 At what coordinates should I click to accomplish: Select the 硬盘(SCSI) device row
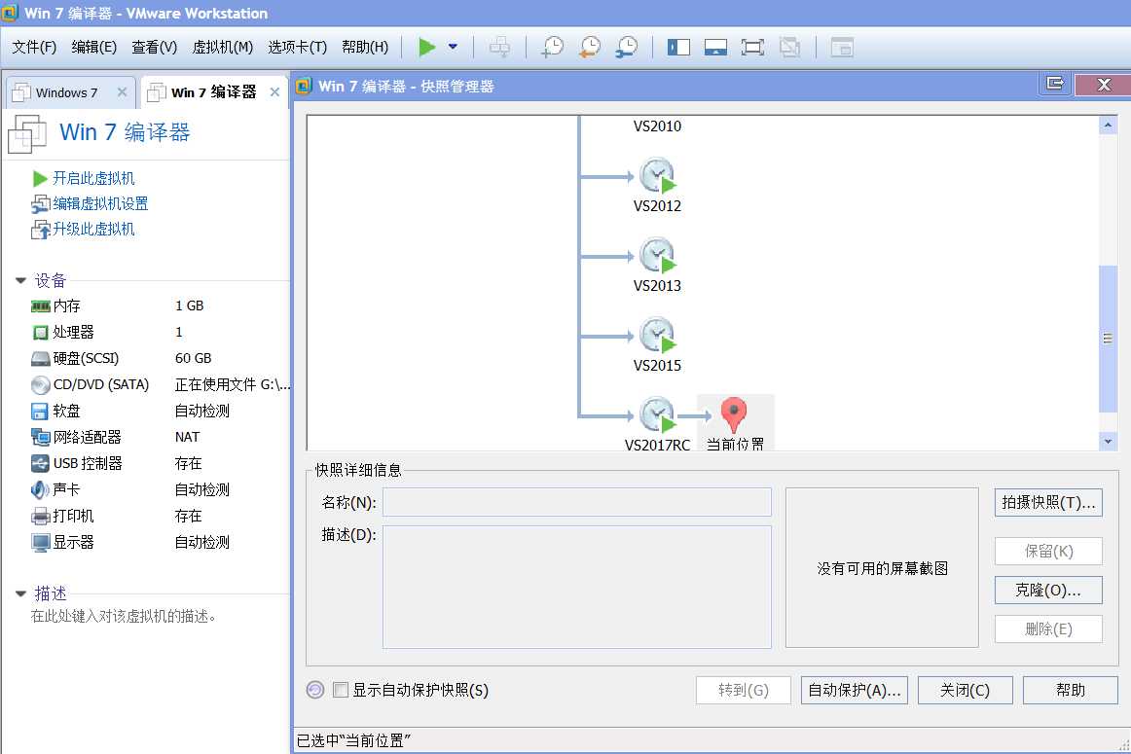click(x=159, y=358)
